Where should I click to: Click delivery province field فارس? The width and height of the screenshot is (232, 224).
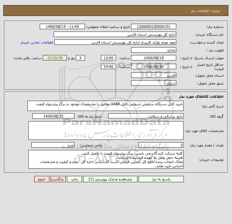point(154,75)
